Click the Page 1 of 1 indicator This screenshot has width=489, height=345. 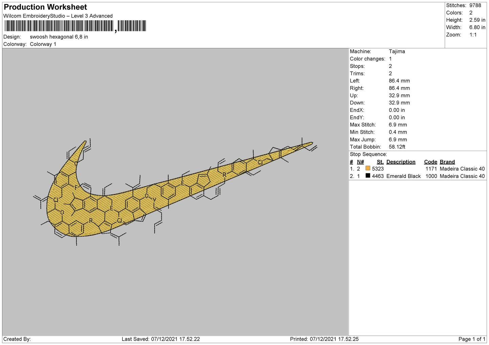pyautogui.click(x=472, y=339)
